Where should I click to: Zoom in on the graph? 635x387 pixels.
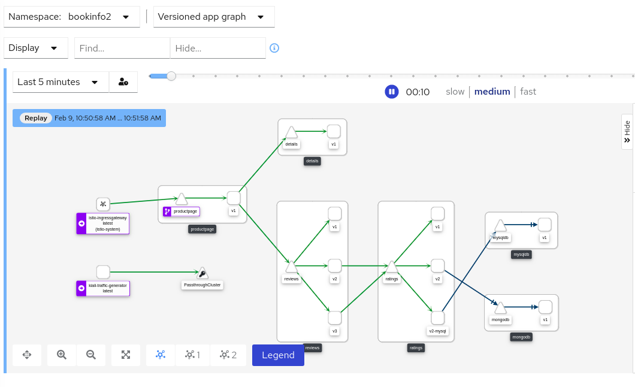click(62, 355)
